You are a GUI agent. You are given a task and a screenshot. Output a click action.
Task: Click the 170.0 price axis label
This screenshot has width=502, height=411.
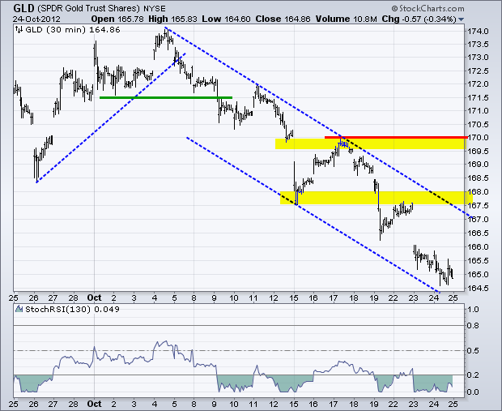tap(478, 138)
